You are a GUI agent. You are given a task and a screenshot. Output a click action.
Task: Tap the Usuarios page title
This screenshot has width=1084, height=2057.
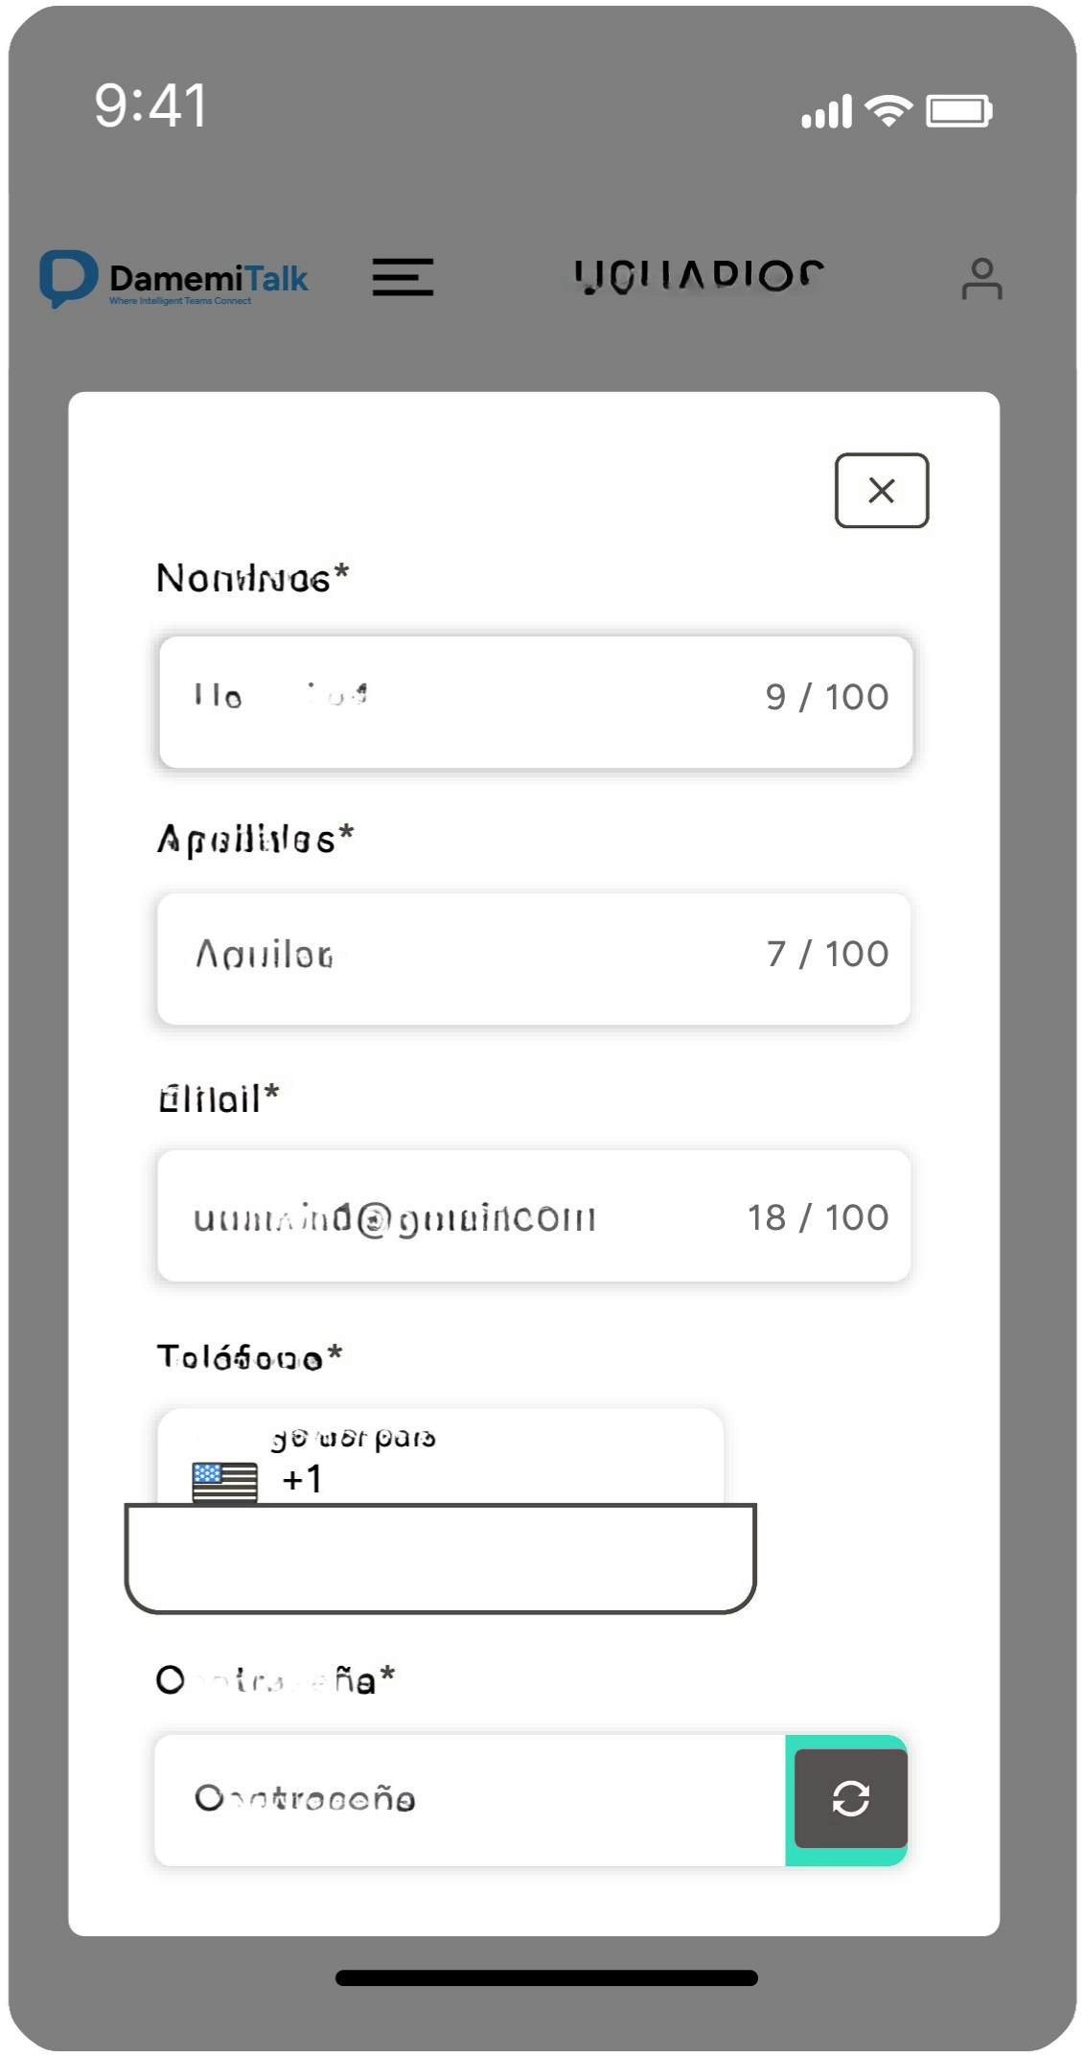pos(699,277)
